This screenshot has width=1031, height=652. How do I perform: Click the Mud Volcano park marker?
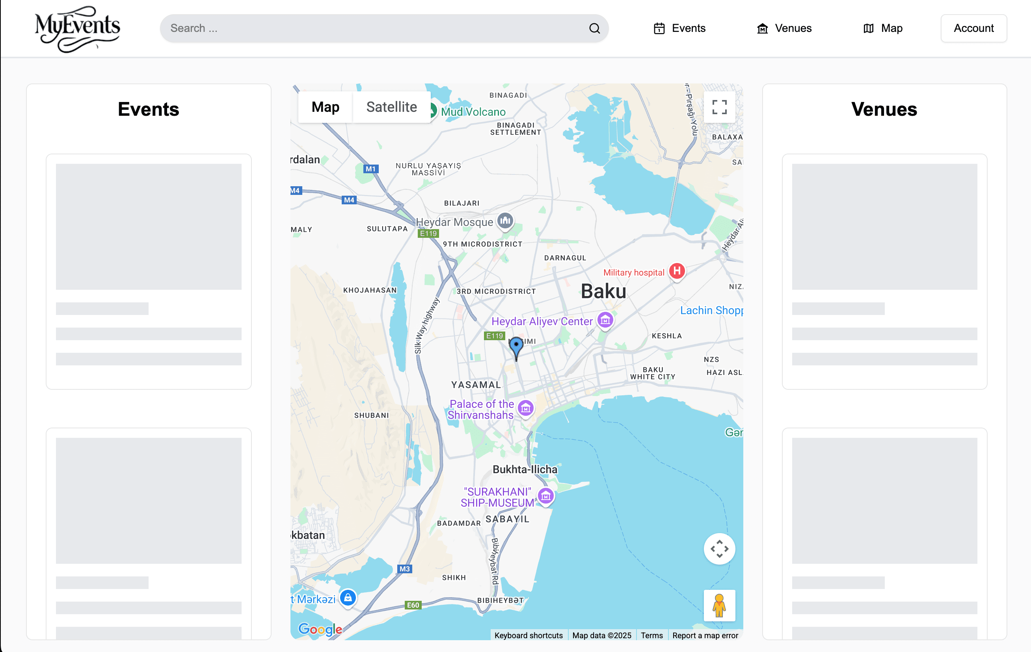pyautogui.click(x=433, y=111)
